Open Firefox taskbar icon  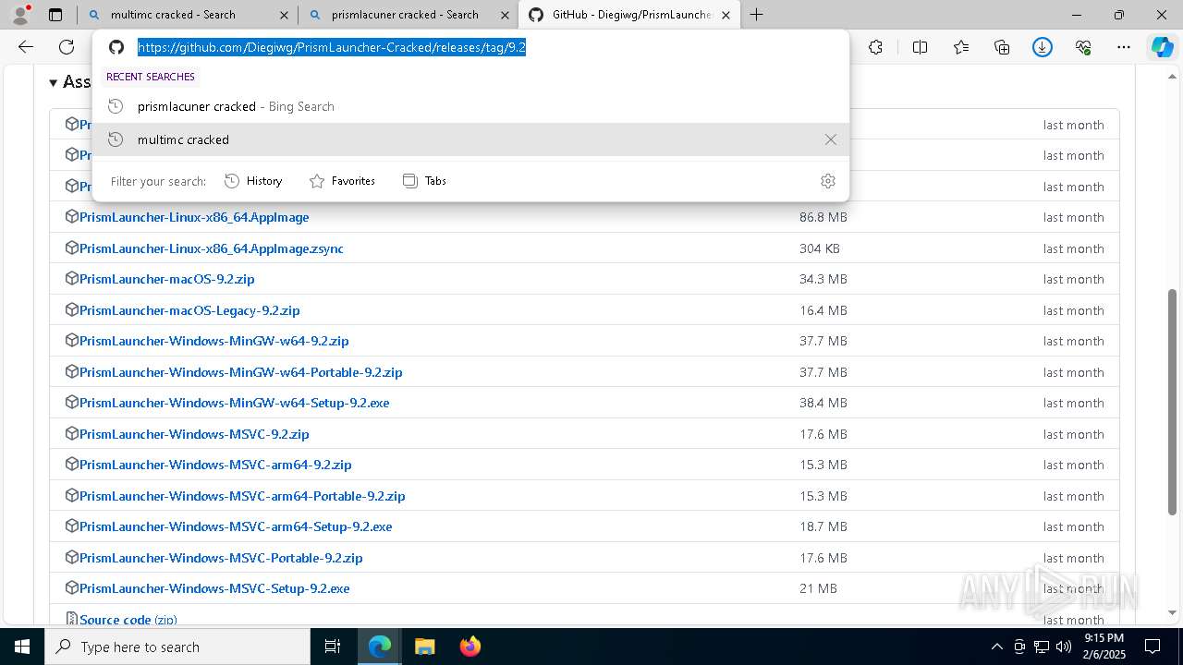click(470, 647)
